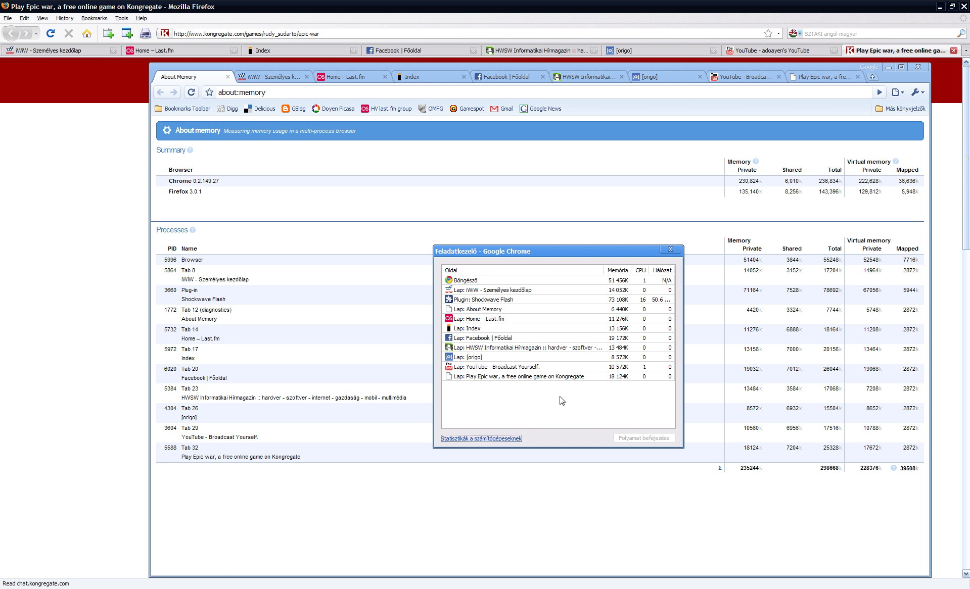Click the Firefox 3.0.1 summary row
Viewport: 970px width, 589px height.
point(540,191)
